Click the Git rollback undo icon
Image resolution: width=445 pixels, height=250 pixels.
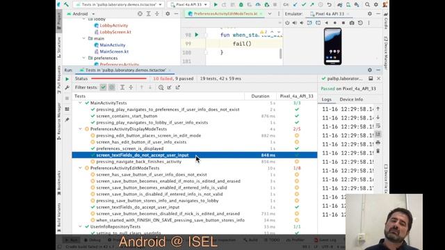[329, 5]
